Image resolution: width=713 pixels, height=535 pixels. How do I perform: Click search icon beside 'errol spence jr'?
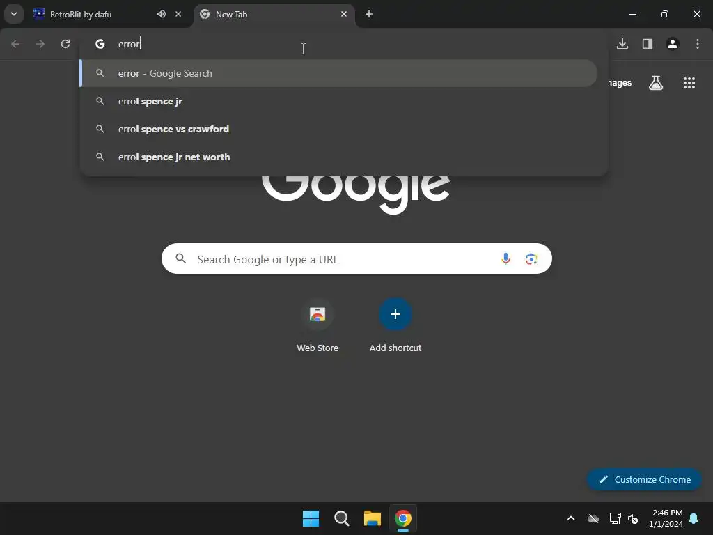point(100,101)
